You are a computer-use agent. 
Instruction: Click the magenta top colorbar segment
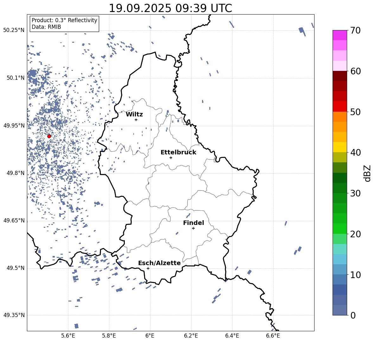[x=340, y=35]
